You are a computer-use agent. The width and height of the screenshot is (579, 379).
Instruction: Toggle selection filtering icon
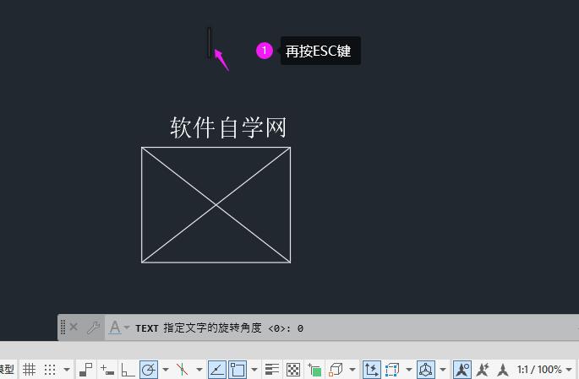point(392,369)
